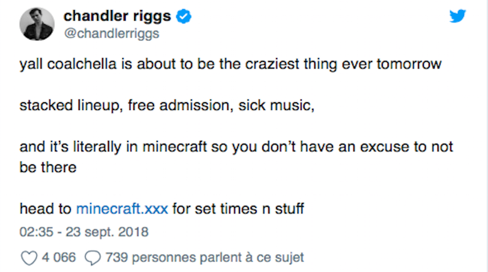Click the first tweet line about coalchella
Image resolution: width=488 pixels, height=272 pixels.
pyautogui.click(x=231, y=65)
